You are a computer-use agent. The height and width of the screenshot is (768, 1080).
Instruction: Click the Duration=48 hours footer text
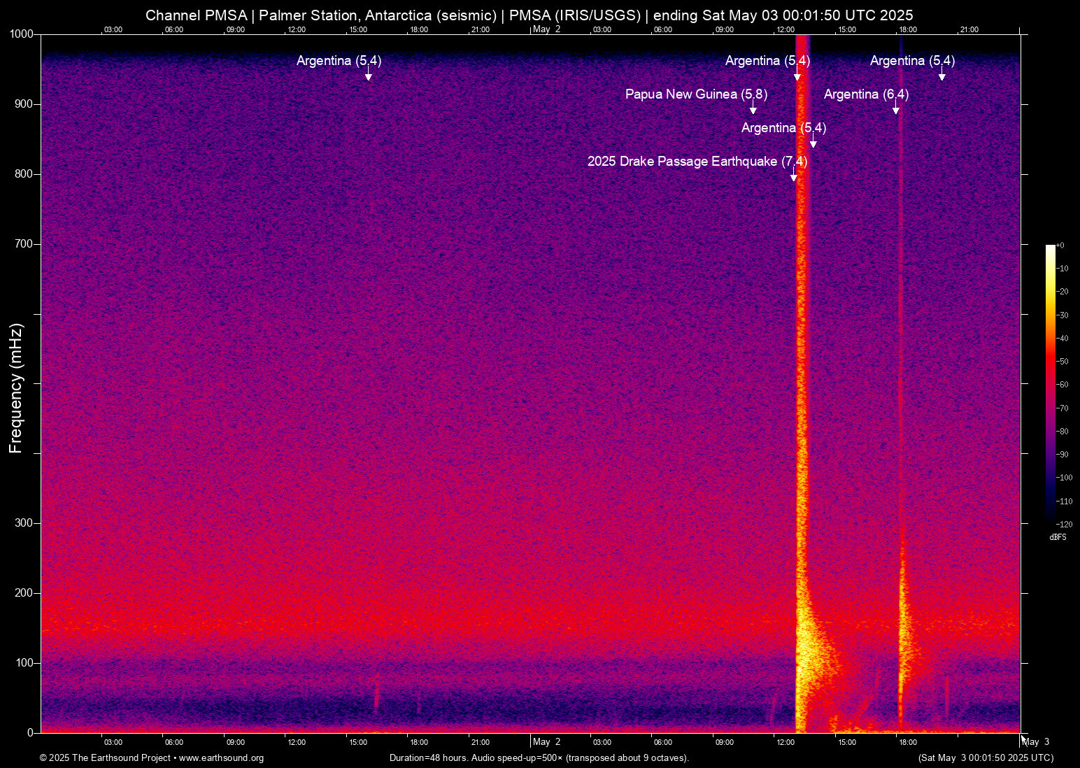[x=539, y=758]
